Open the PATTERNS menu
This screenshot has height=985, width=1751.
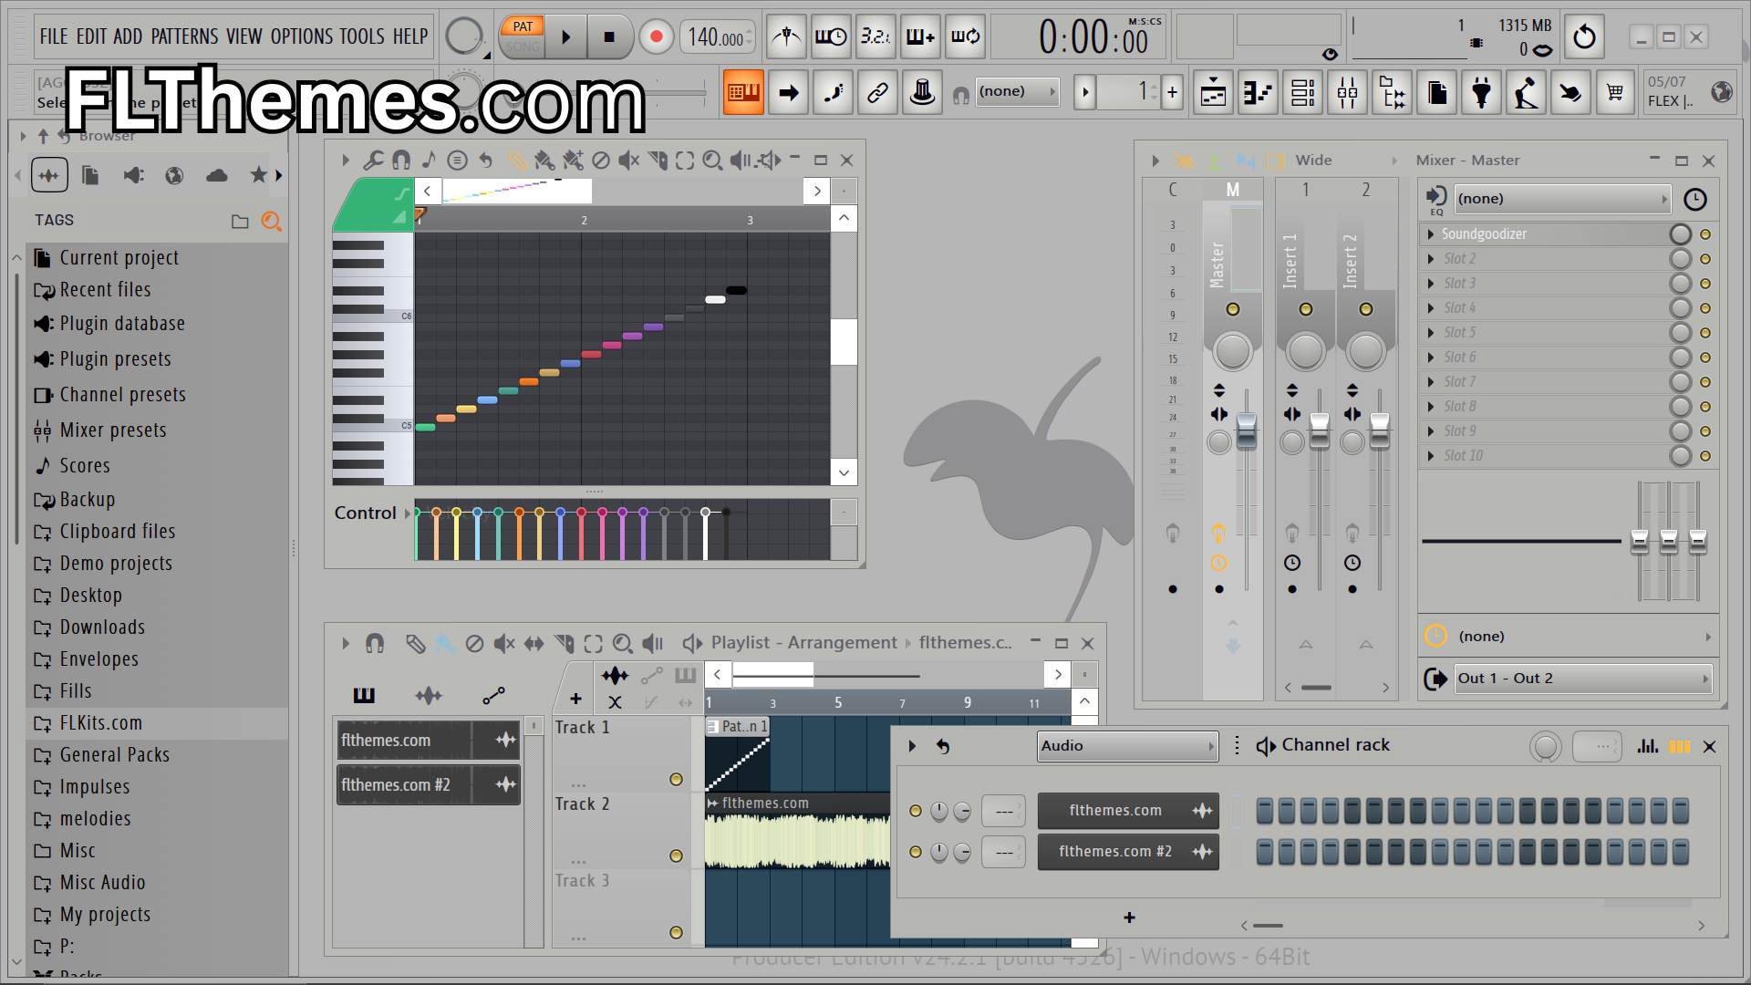(184, 36)
